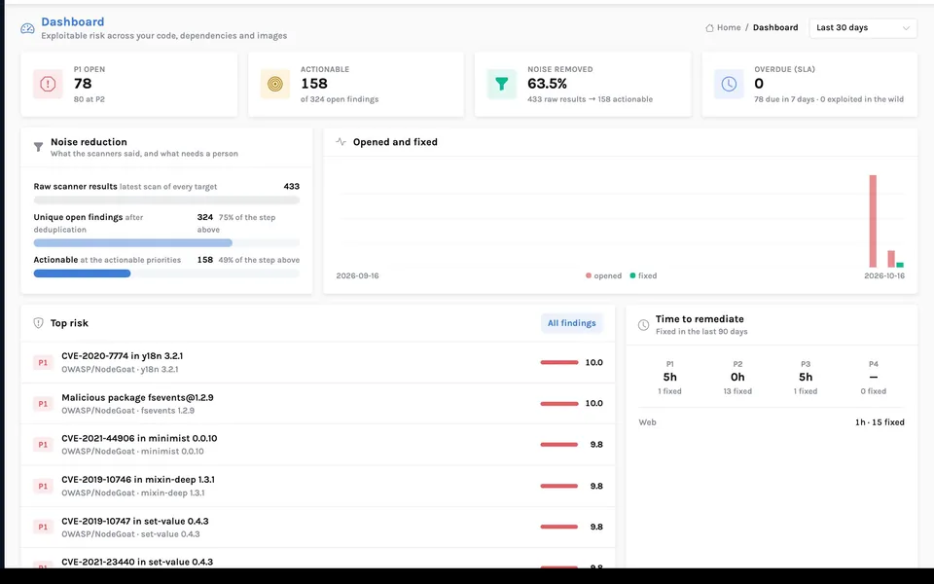
Task: Click the P2 0h remediation time
Action: [x=737, y=378]
